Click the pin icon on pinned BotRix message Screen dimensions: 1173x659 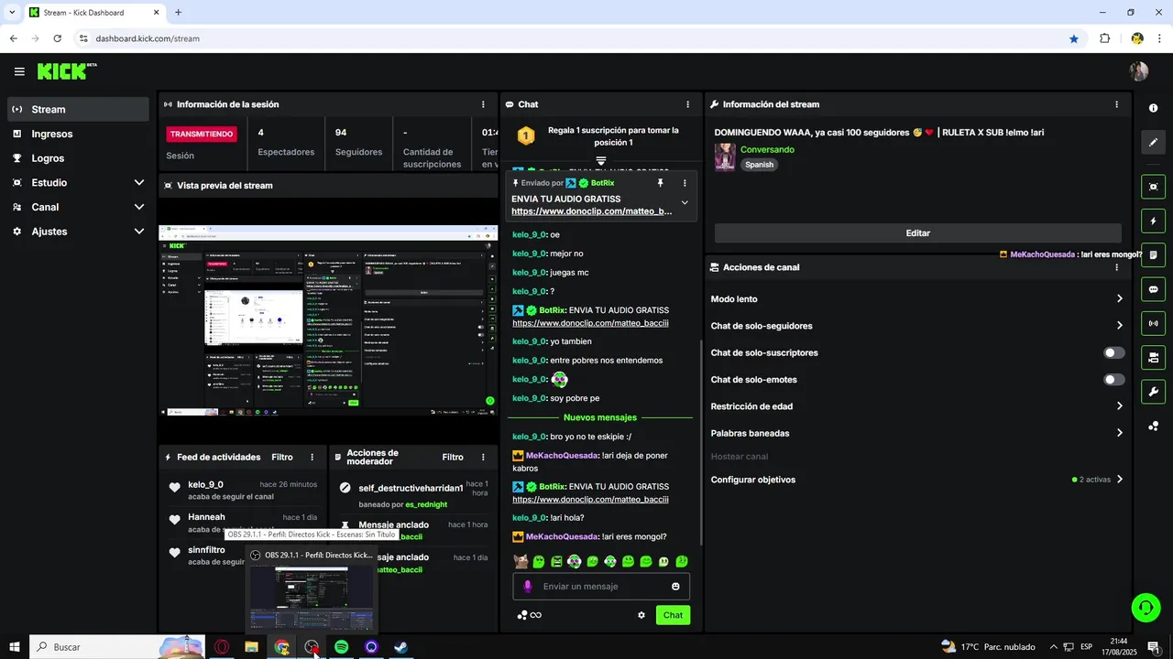(x=660, y=183)
